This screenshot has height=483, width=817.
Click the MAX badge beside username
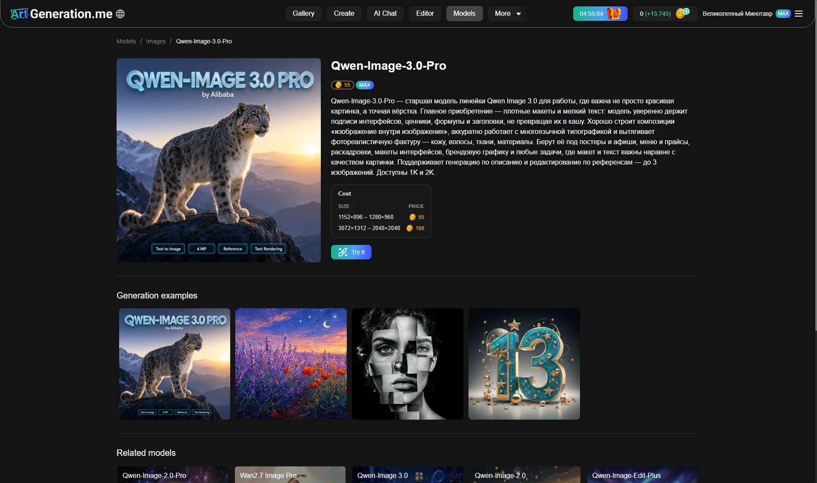pos(783,14)
